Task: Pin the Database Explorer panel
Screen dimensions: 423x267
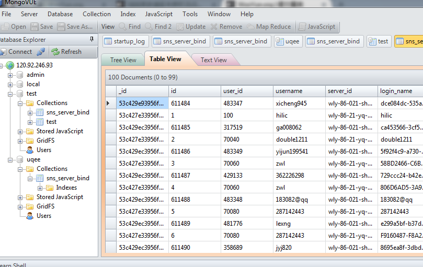Action: pyautogui.click(x=92, y=39)
